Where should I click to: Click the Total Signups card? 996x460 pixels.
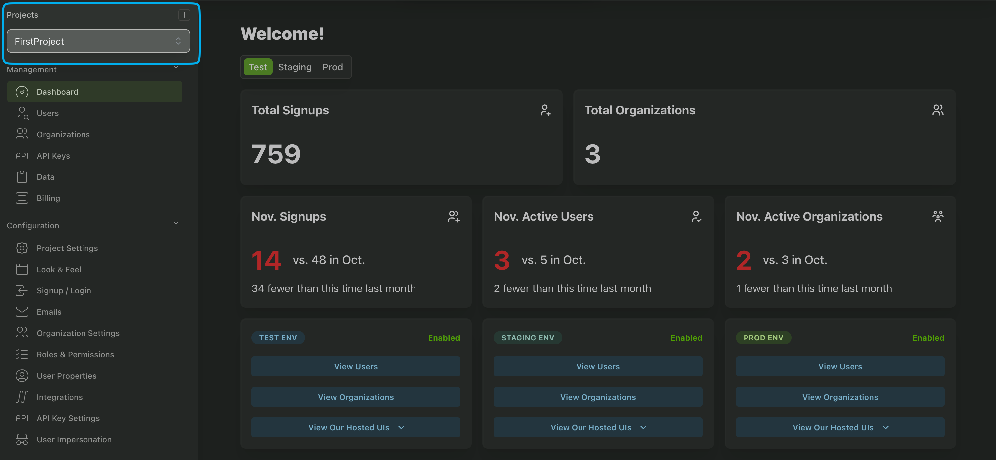[401, 137]
